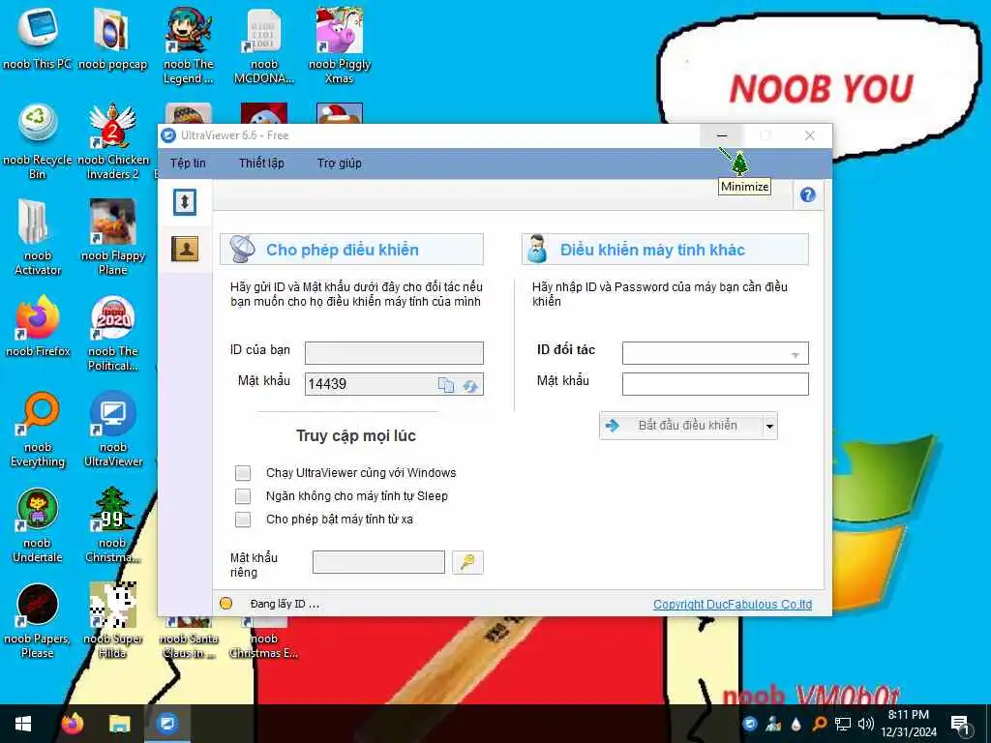Click the Mật khẩu riêng input field
This screenshot has height=743, width=991.
click(378, 562)
